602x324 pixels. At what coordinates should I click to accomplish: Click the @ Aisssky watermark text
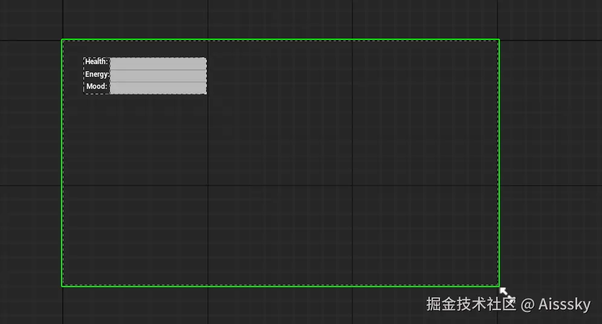(555, 305)
